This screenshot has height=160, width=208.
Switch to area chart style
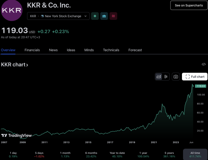click(159, 77)
